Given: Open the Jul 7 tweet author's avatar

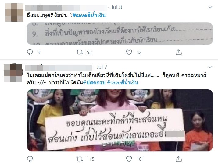Looking at the screenshot, I should [x=13, y=73].
